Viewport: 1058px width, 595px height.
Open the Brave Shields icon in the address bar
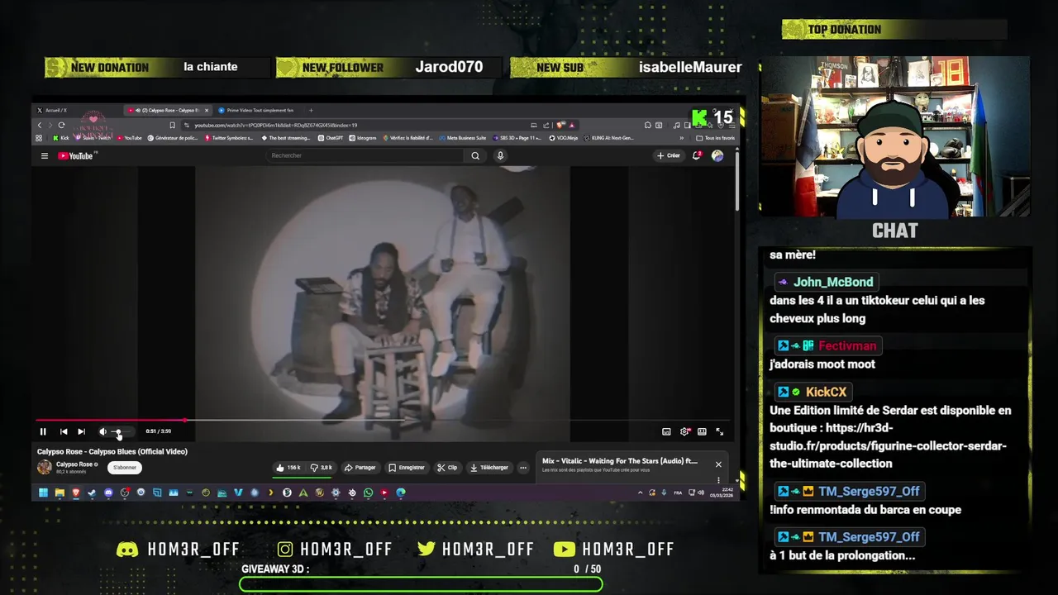560,125
